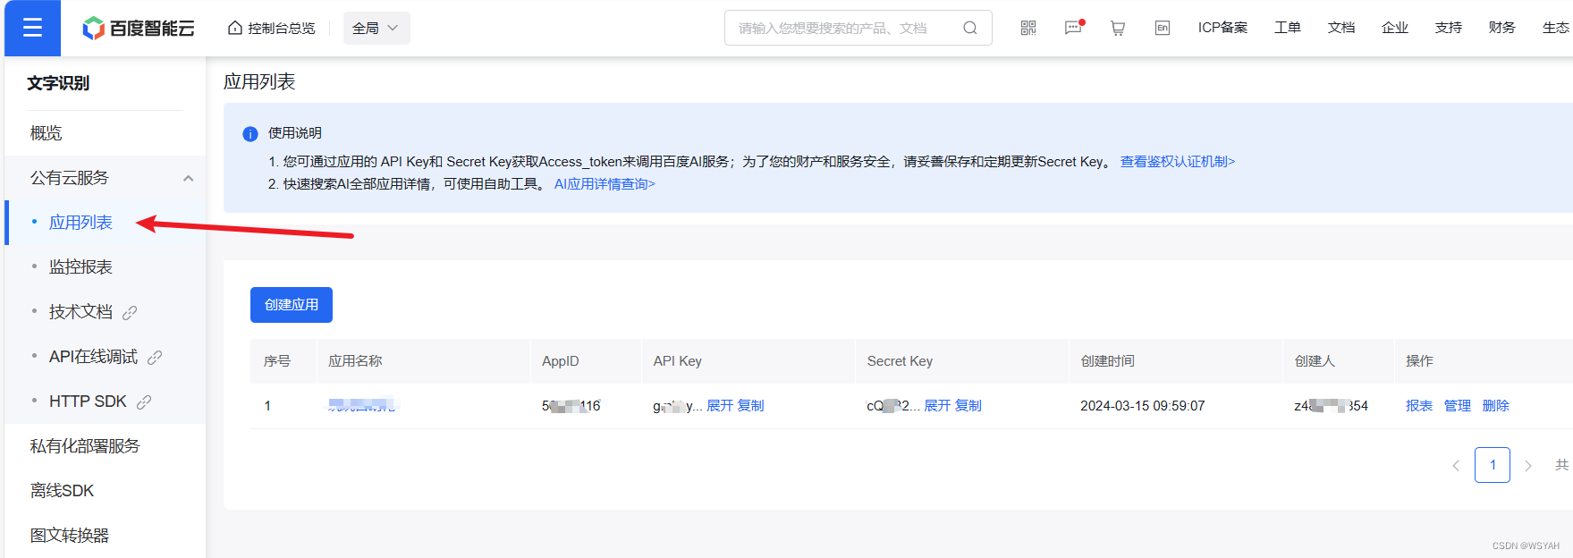Click the API Key column header
1573x558 pixels.
click(x=678, y=361)
